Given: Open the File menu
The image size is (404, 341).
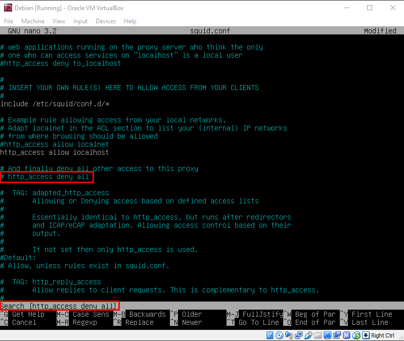Looking at the screenshot, I should [9, 21].
